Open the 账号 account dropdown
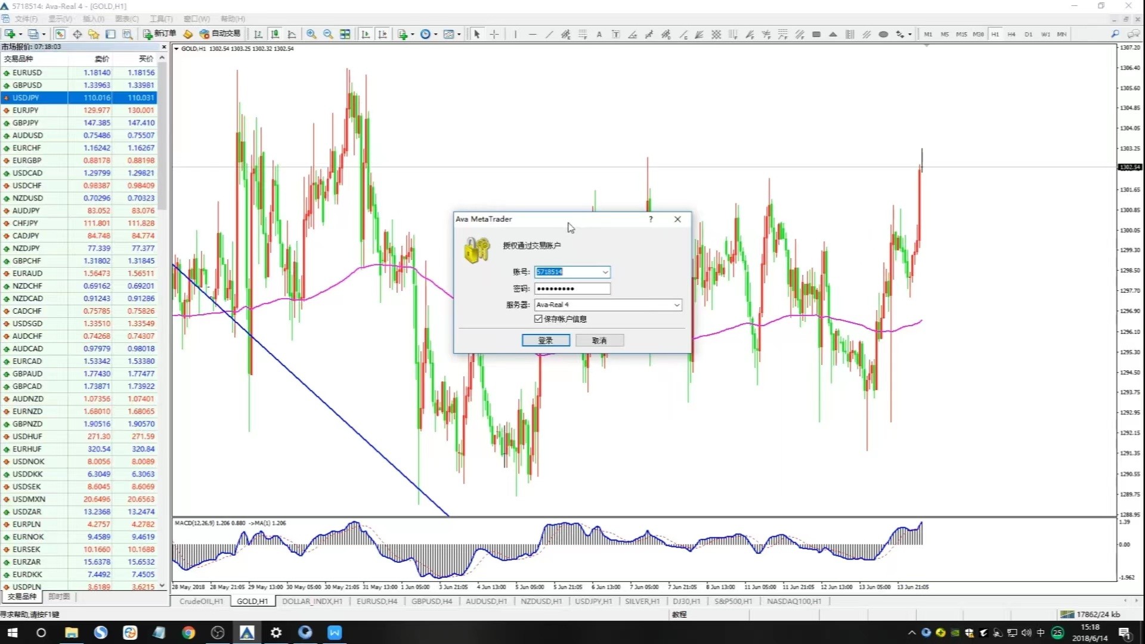Image resolution: width=1145 pixels, height=644 pixels. point(605,272)
